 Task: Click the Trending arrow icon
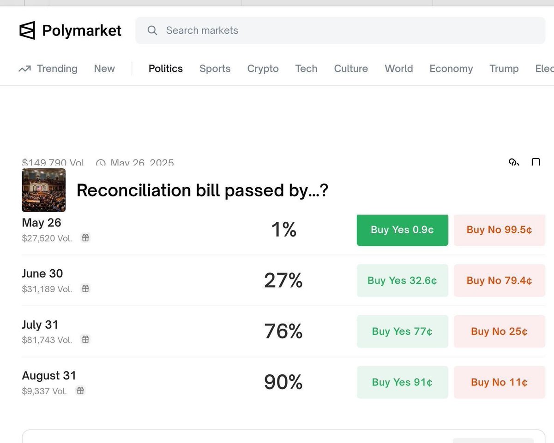24,69
